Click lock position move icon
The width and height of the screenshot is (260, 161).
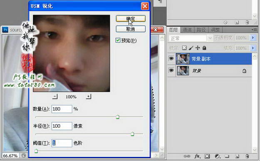pos(198,48)
